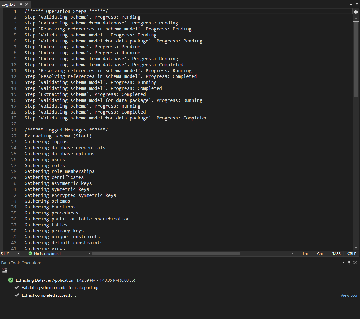Click line 'Gathering database credentials'
The image size is (360, 319).
65,148
